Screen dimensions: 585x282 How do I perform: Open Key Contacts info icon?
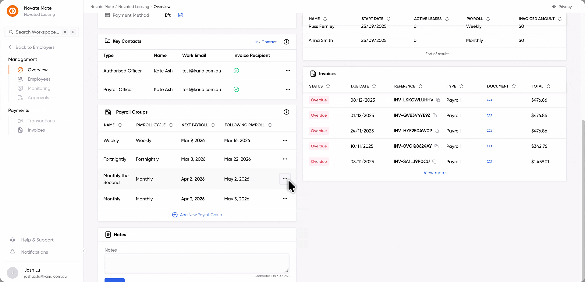point(286,42)
